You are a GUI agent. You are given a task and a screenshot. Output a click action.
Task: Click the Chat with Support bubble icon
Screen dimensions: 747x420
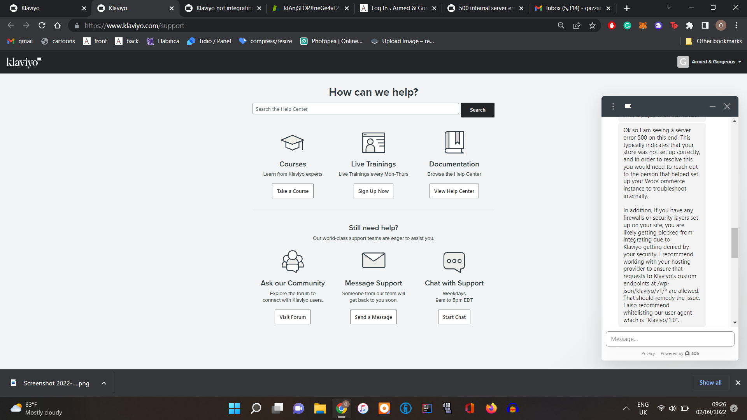coord(454,262)
